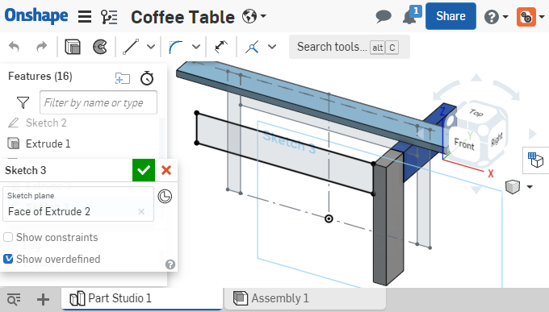Uncheck the Show overdefined checkbox
The image size is (549, 312).
(x=8, y=259)
